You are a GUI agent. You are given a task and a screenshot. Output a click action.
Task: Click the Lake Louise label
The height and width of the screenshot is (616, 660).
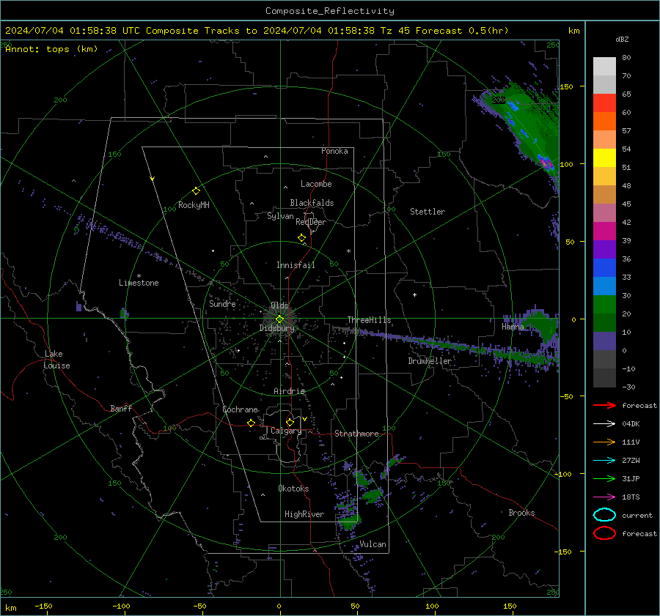pos(56,360)
